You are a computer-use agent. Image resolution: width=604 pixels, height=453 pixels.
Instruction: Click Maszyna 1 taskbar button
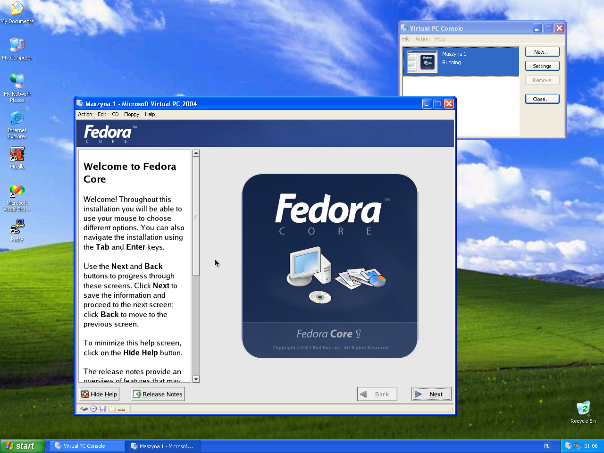(x=163, y=446)
